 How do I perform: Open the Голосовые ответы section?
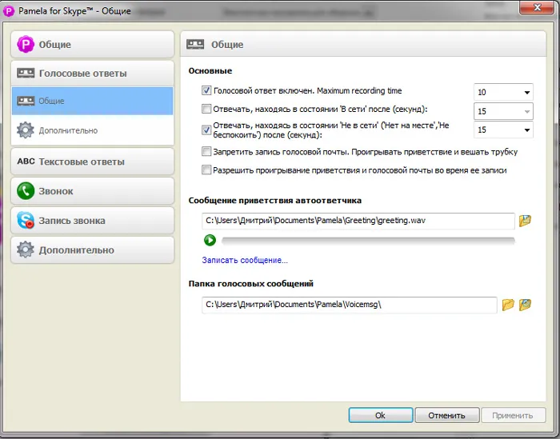point(93,74)
